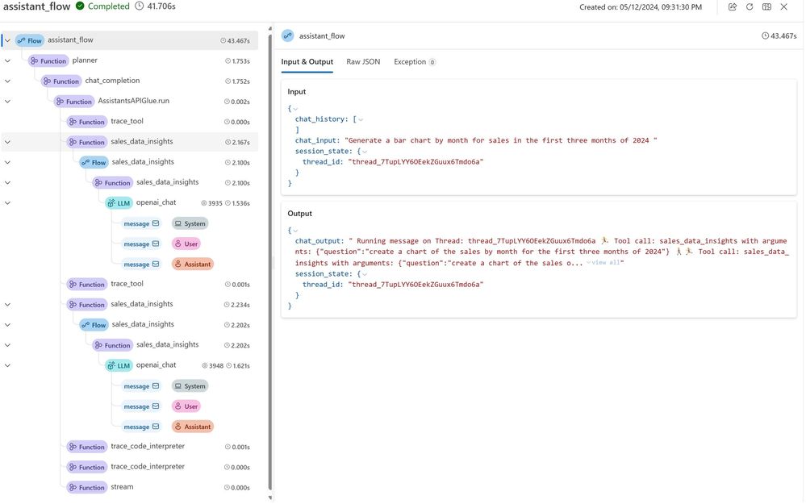
Task: Select the pink User badge under second openai_chat
Action: [x=186, y=406]
